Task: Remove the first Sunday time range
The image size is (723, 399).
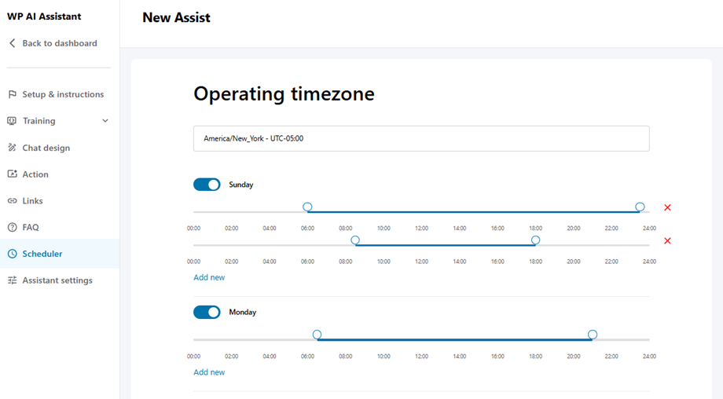Action: 667,207
